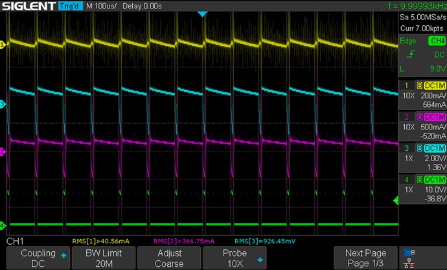Click the channel 1 200mA/ scale value
Viewport: 447px width, 270px height.
pos(433,96)
